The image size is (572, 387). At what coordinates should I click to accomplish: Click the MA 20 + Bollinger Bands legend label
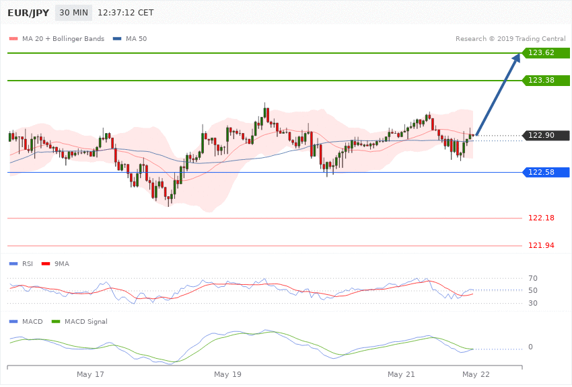[63, 38]
